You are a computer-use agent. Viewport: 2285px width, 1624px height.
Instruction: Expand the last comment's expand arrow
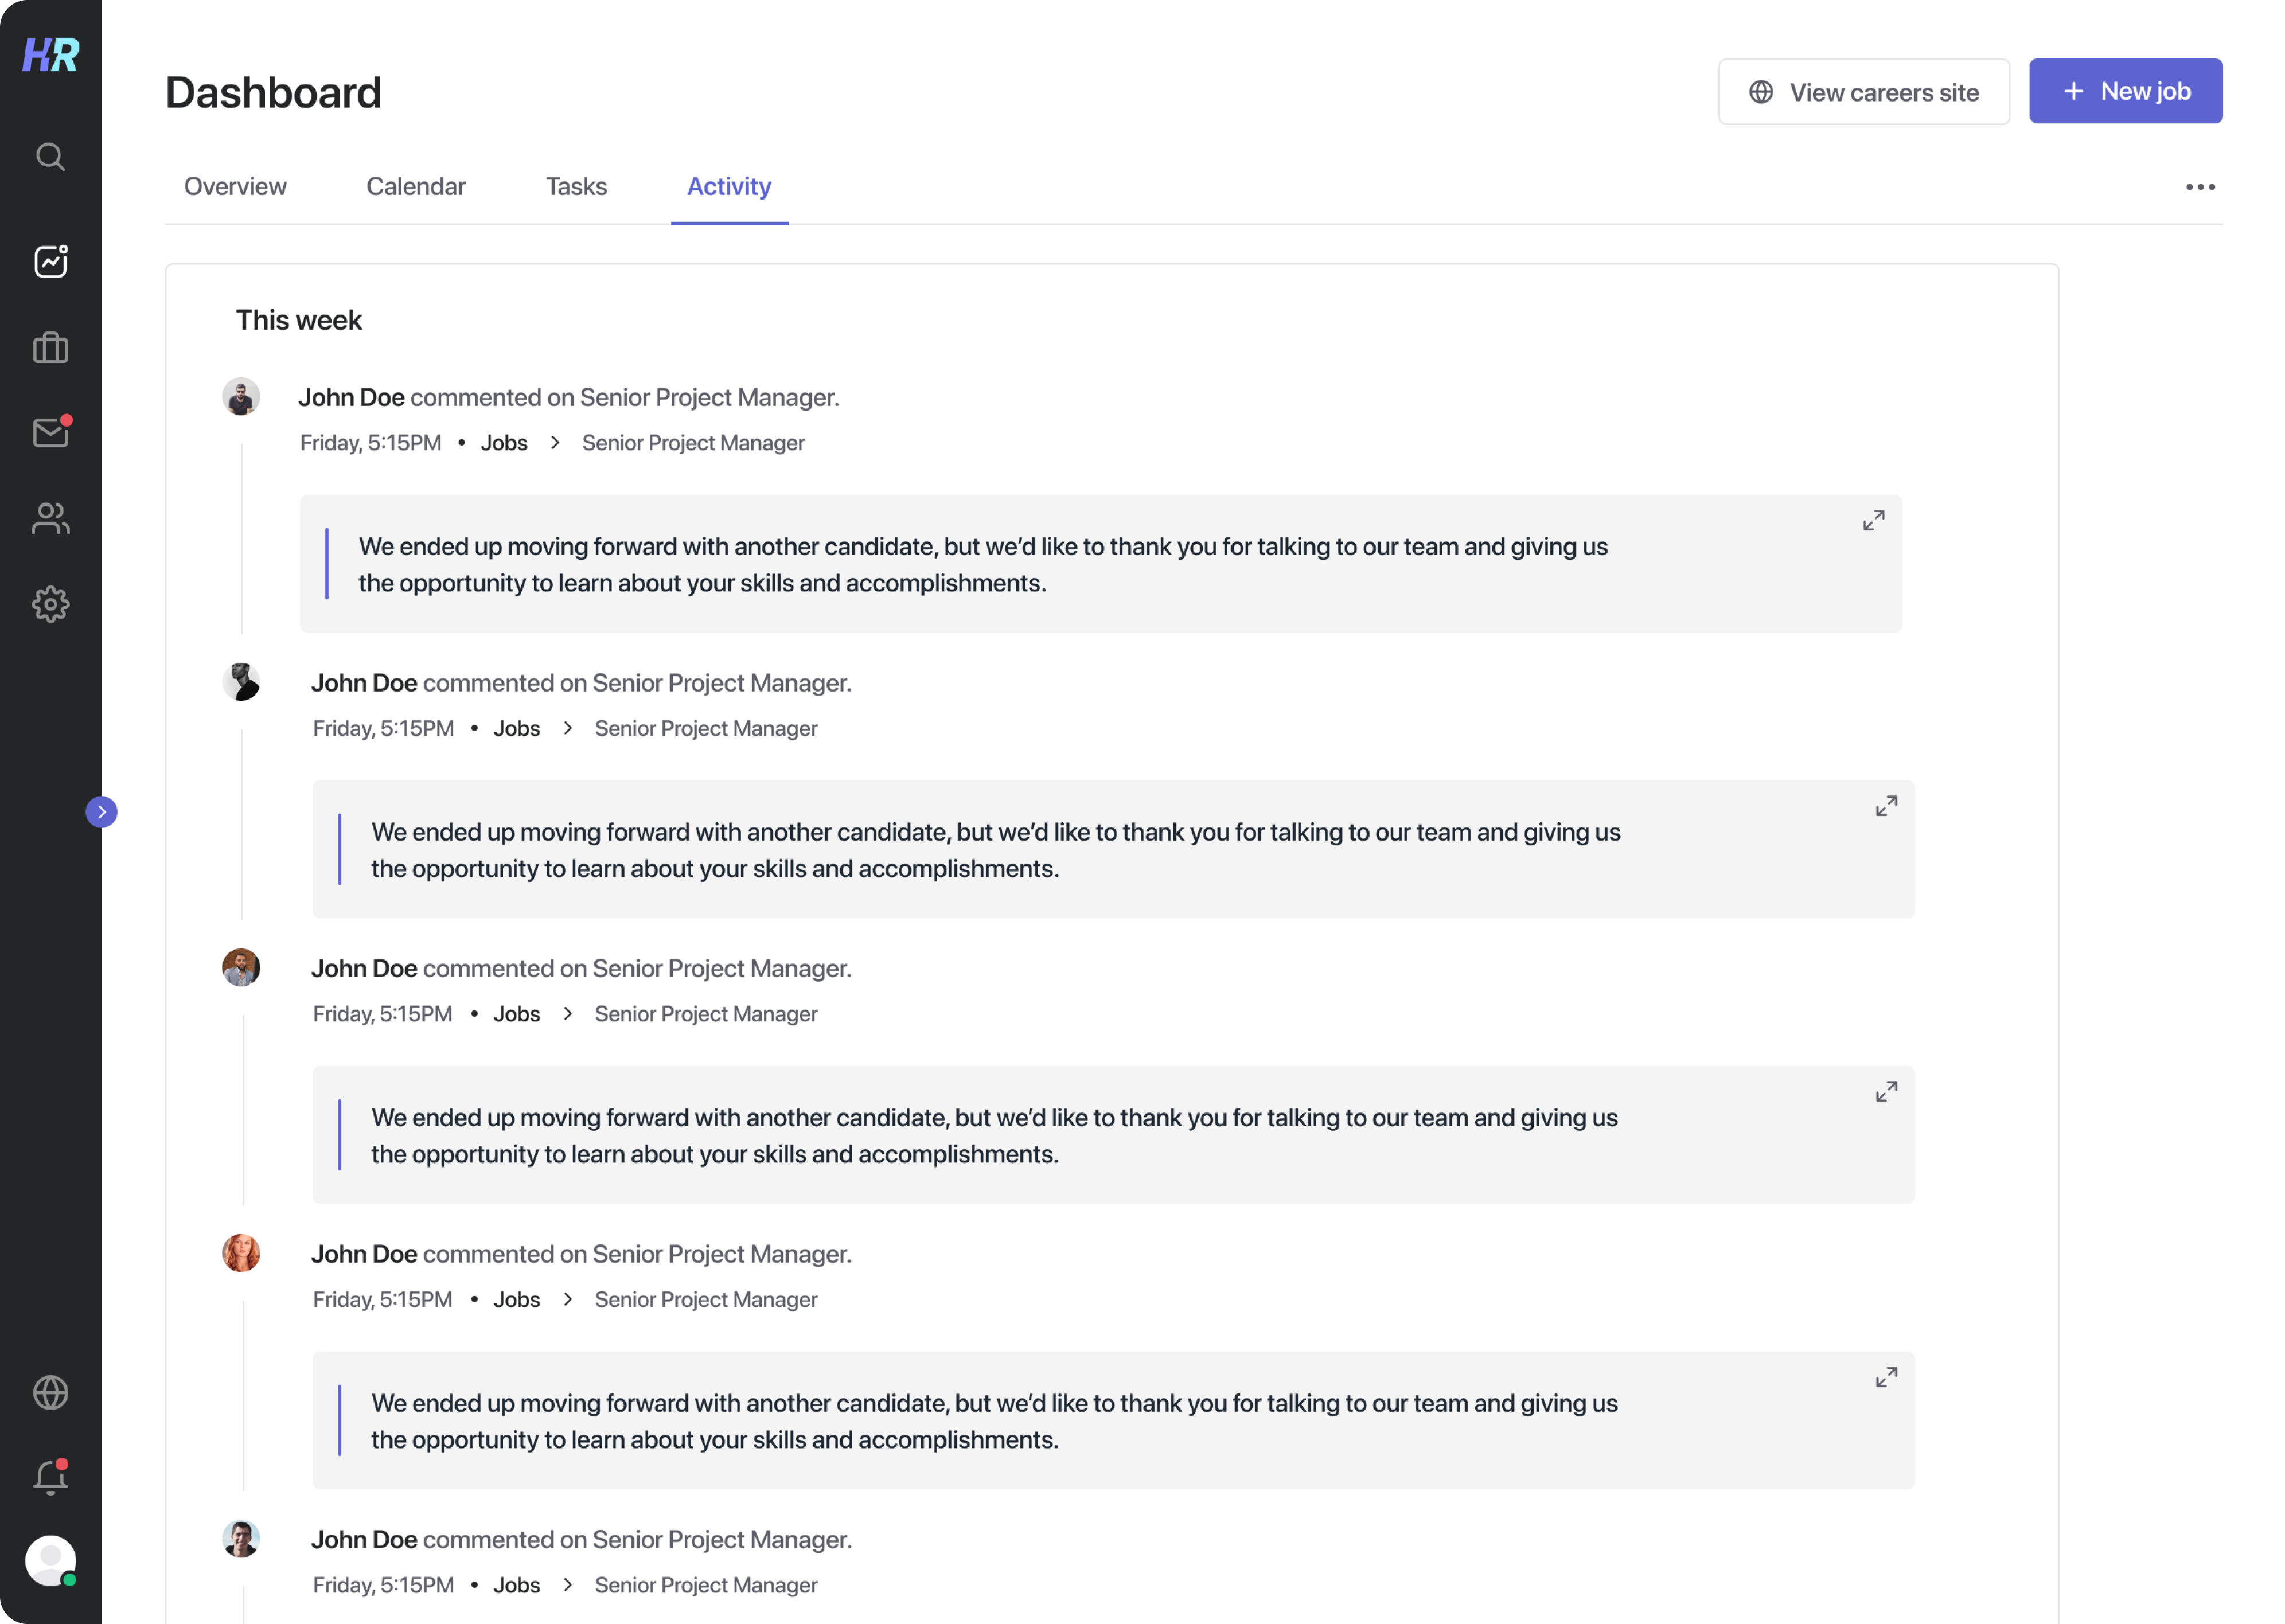(1886, 1376)
